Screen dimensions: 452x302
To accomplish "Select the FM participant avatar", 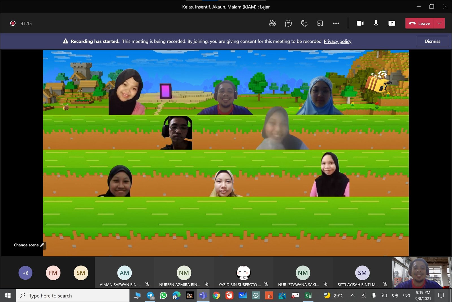I will (53, 273).
